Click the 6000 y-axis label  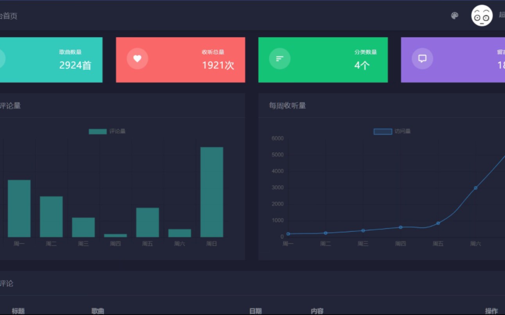click(x=277, y=139)
